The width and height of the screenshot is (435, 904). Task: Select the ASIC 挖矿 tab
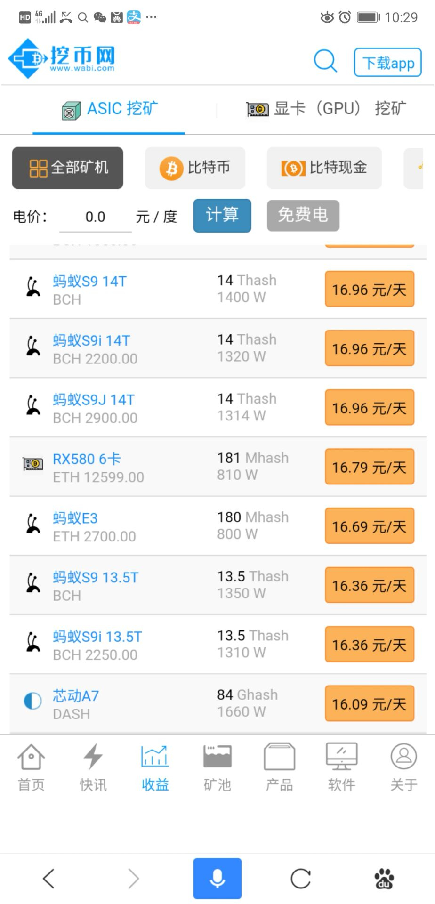(x=109, y=110)
